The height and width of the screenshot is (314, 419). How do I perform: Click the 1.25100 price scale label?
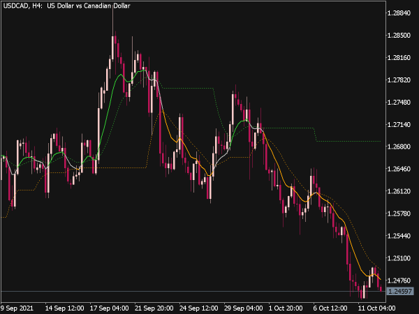(x=399, y=258)
